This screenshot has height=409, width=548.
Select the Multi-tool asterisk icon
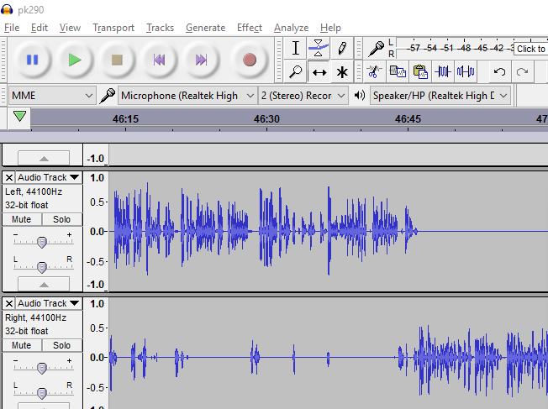[x=342, y=71]
